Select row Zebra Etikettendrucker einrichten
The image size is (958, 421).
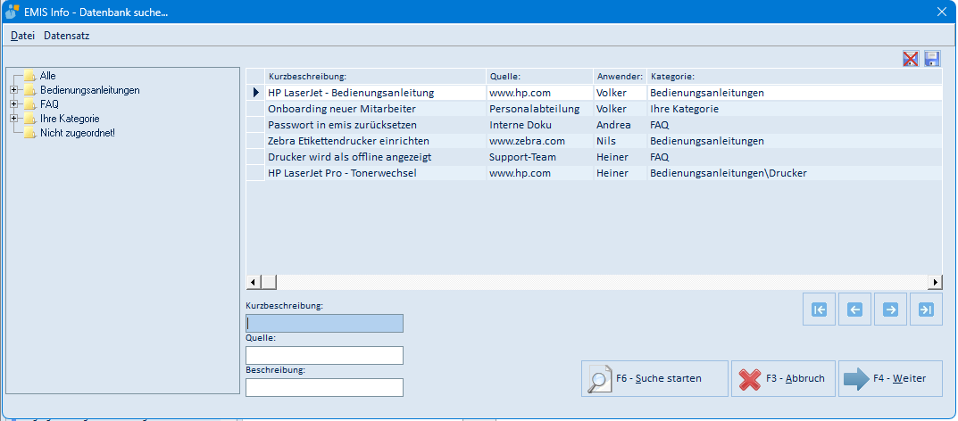coord(594,141)
